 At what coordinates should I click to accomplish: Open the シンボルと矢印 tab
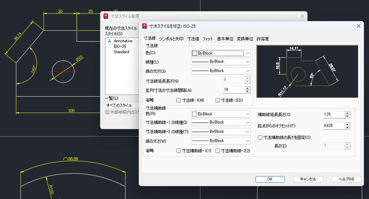pos(171,39)
